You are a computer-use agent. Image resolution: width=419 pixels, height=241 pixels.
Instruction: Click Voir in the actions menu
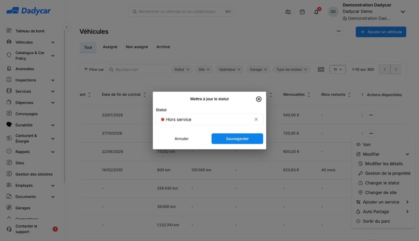coord(367,145)
